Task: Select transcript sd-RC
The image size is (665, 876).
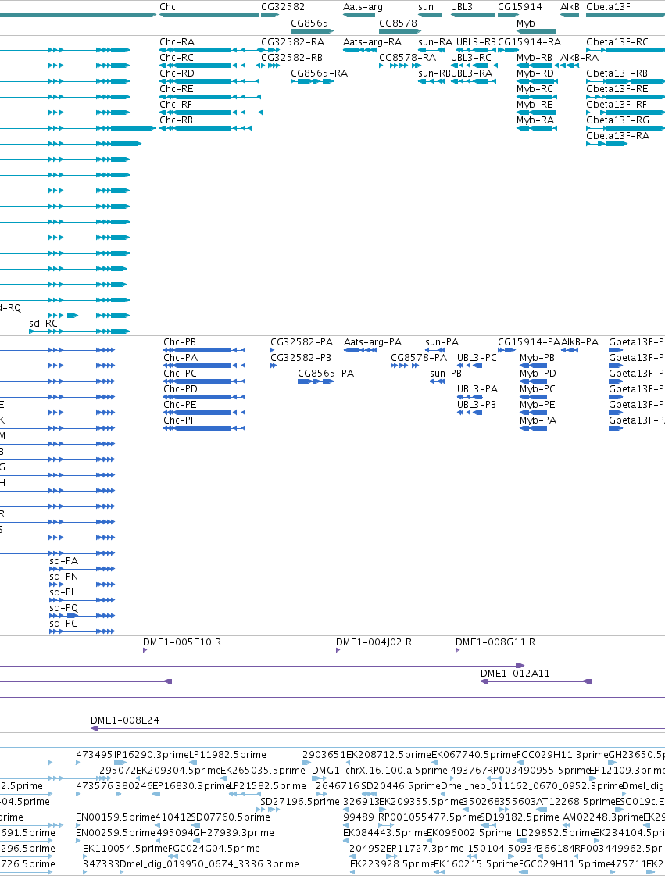Action: click(x=44, y=324)
